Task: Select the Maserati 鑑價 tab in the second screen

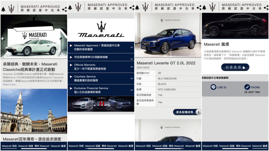Action: pos(126,146)
